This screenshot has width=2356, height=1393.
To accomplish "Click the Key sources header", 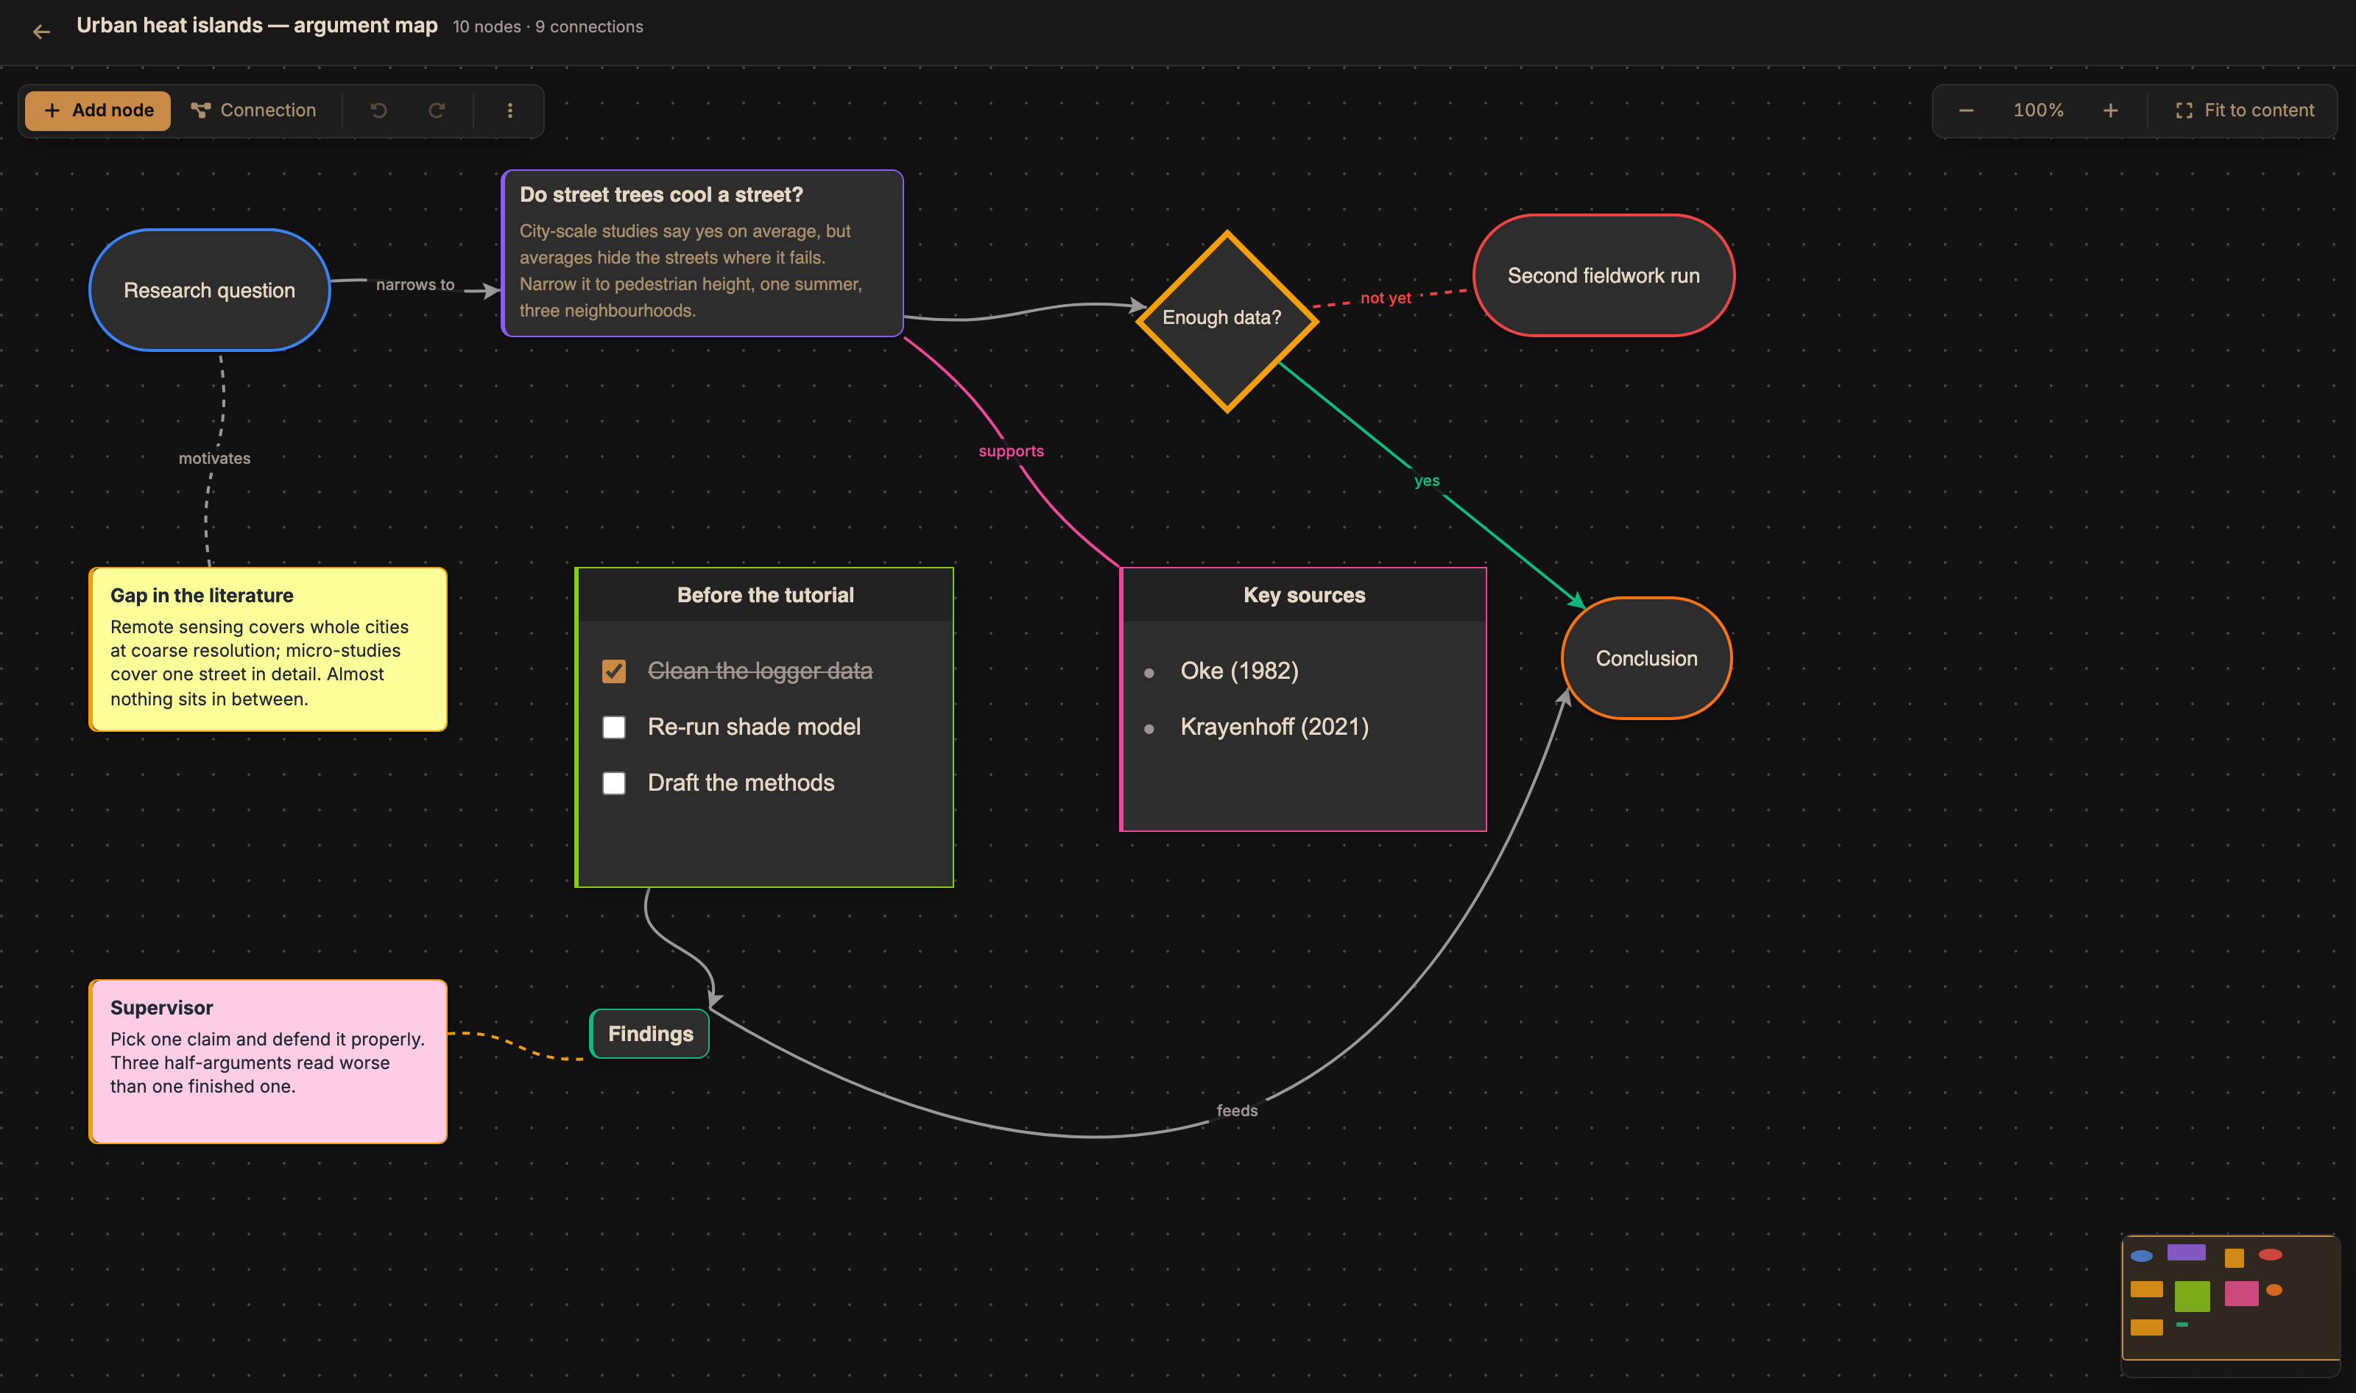I will (x=1304, y=595).
